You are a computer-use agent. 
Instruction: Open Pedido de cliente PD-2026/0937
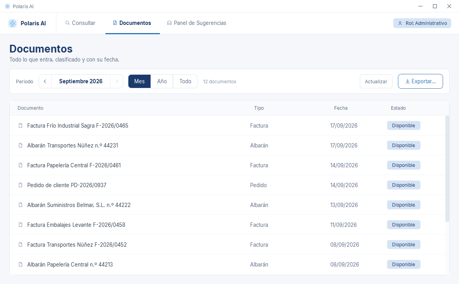tap(67, 185)
